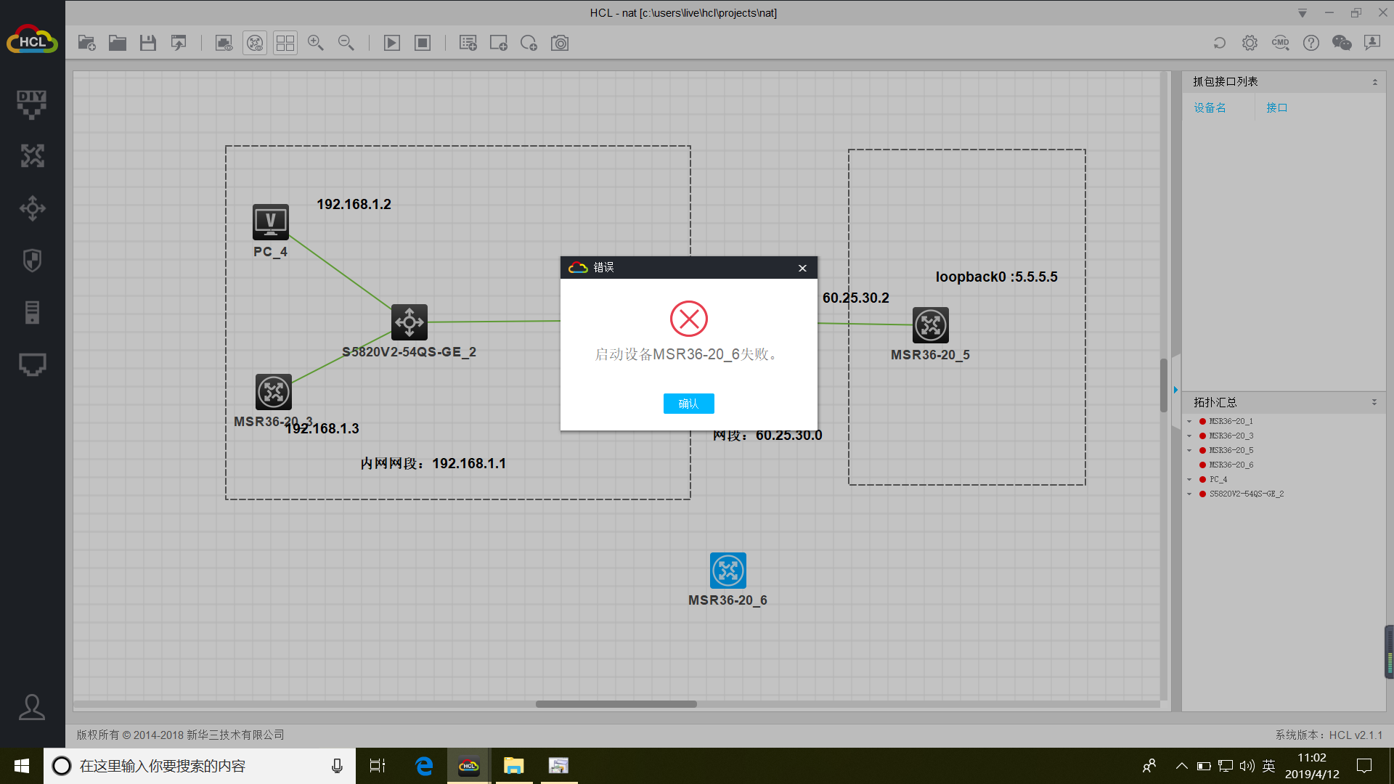Click the New project folder-plus icon
Image resolution: width=1394 pixels, height=784 pixels.
tap(86, 43)
